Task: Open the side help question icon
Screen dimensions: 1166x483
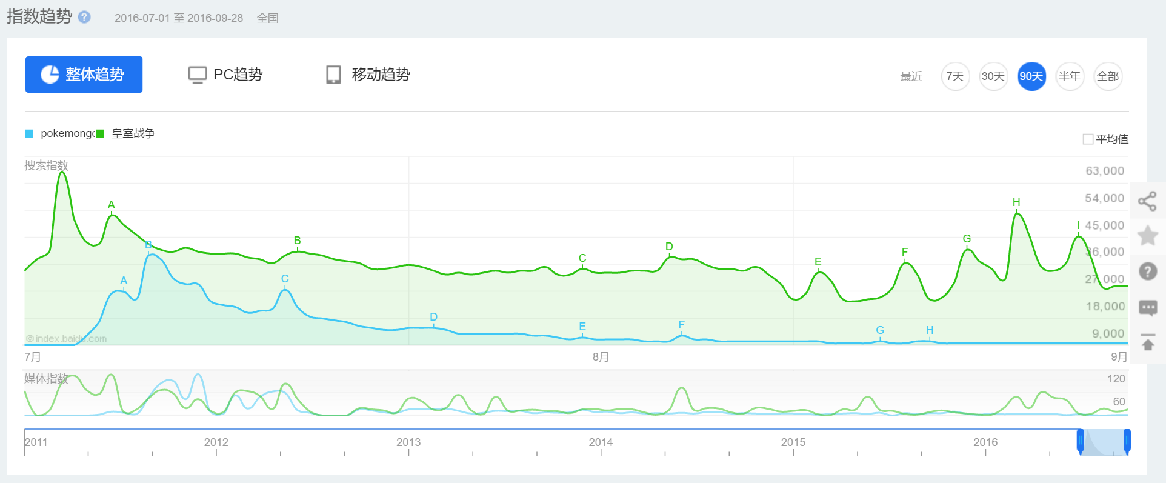Action: coord(1148,271)
